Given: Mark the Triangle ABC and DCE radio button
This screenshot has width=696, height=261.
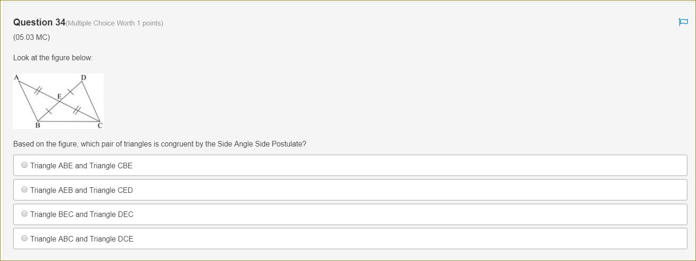Looking at the screenshot, I should (25, 238).
